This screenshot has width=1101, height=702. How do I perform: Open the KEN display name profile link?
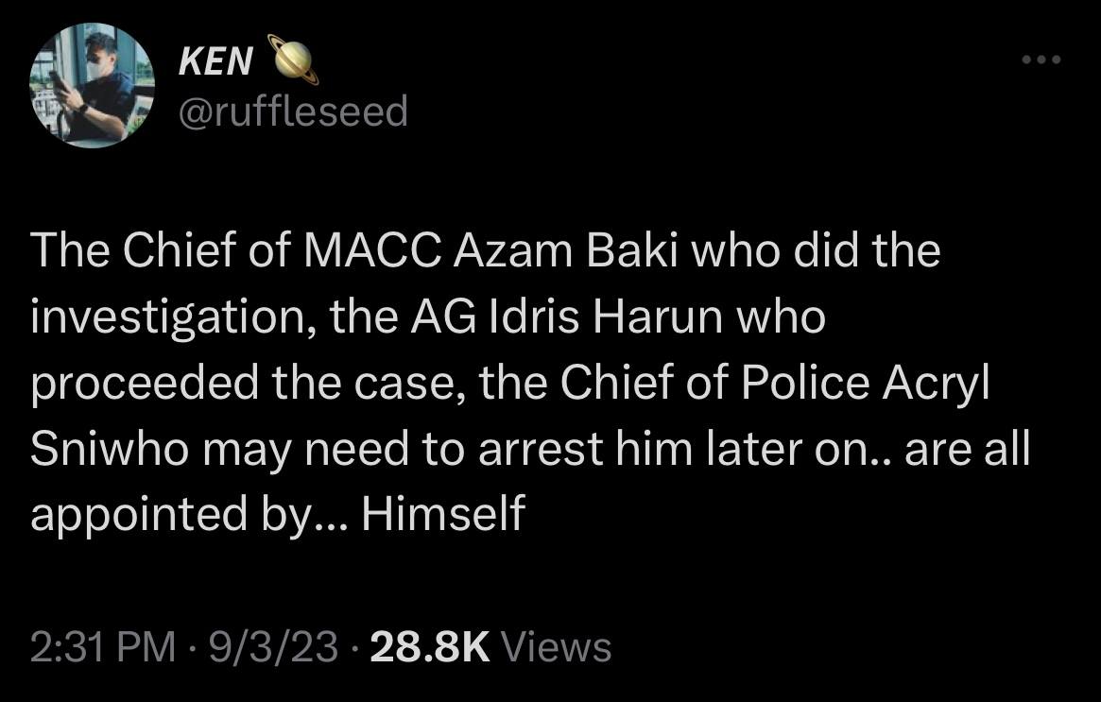(x=215, y=62)
